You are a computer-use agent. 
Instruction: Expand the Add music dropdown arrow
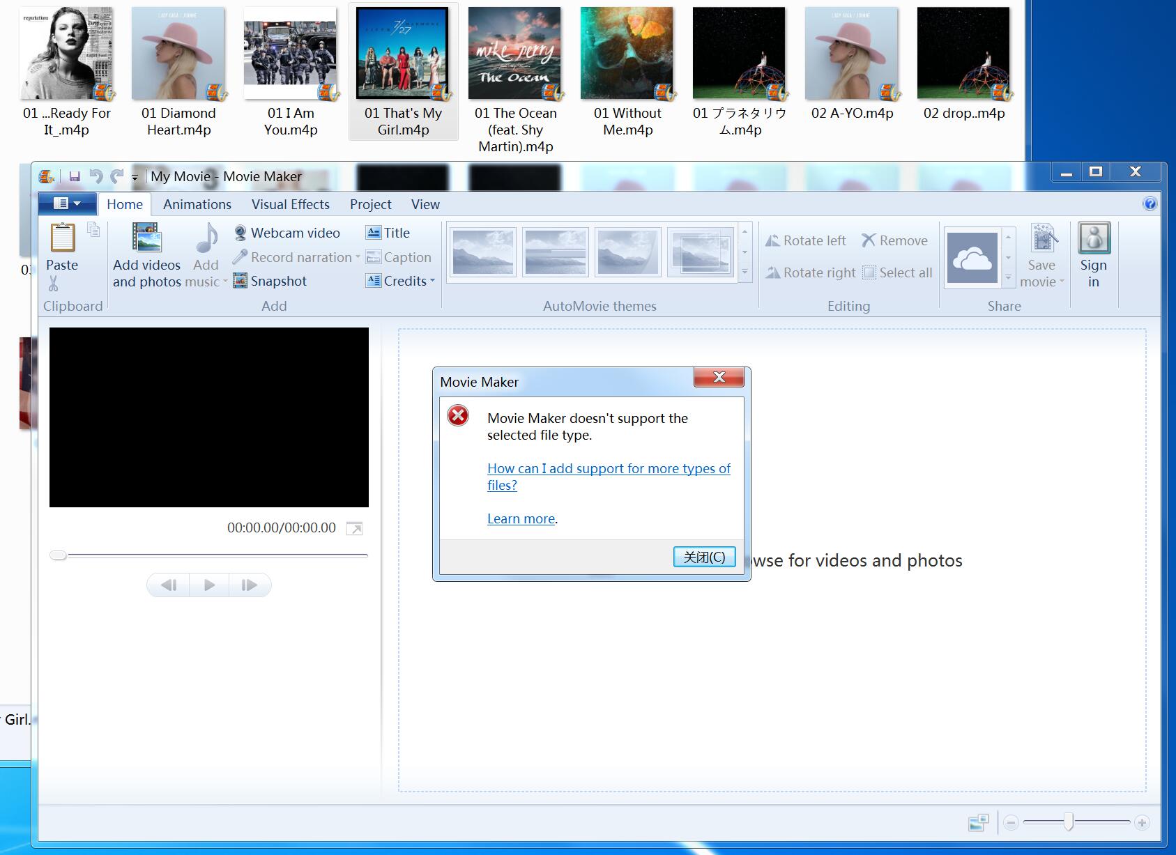(x=225, y=282)
